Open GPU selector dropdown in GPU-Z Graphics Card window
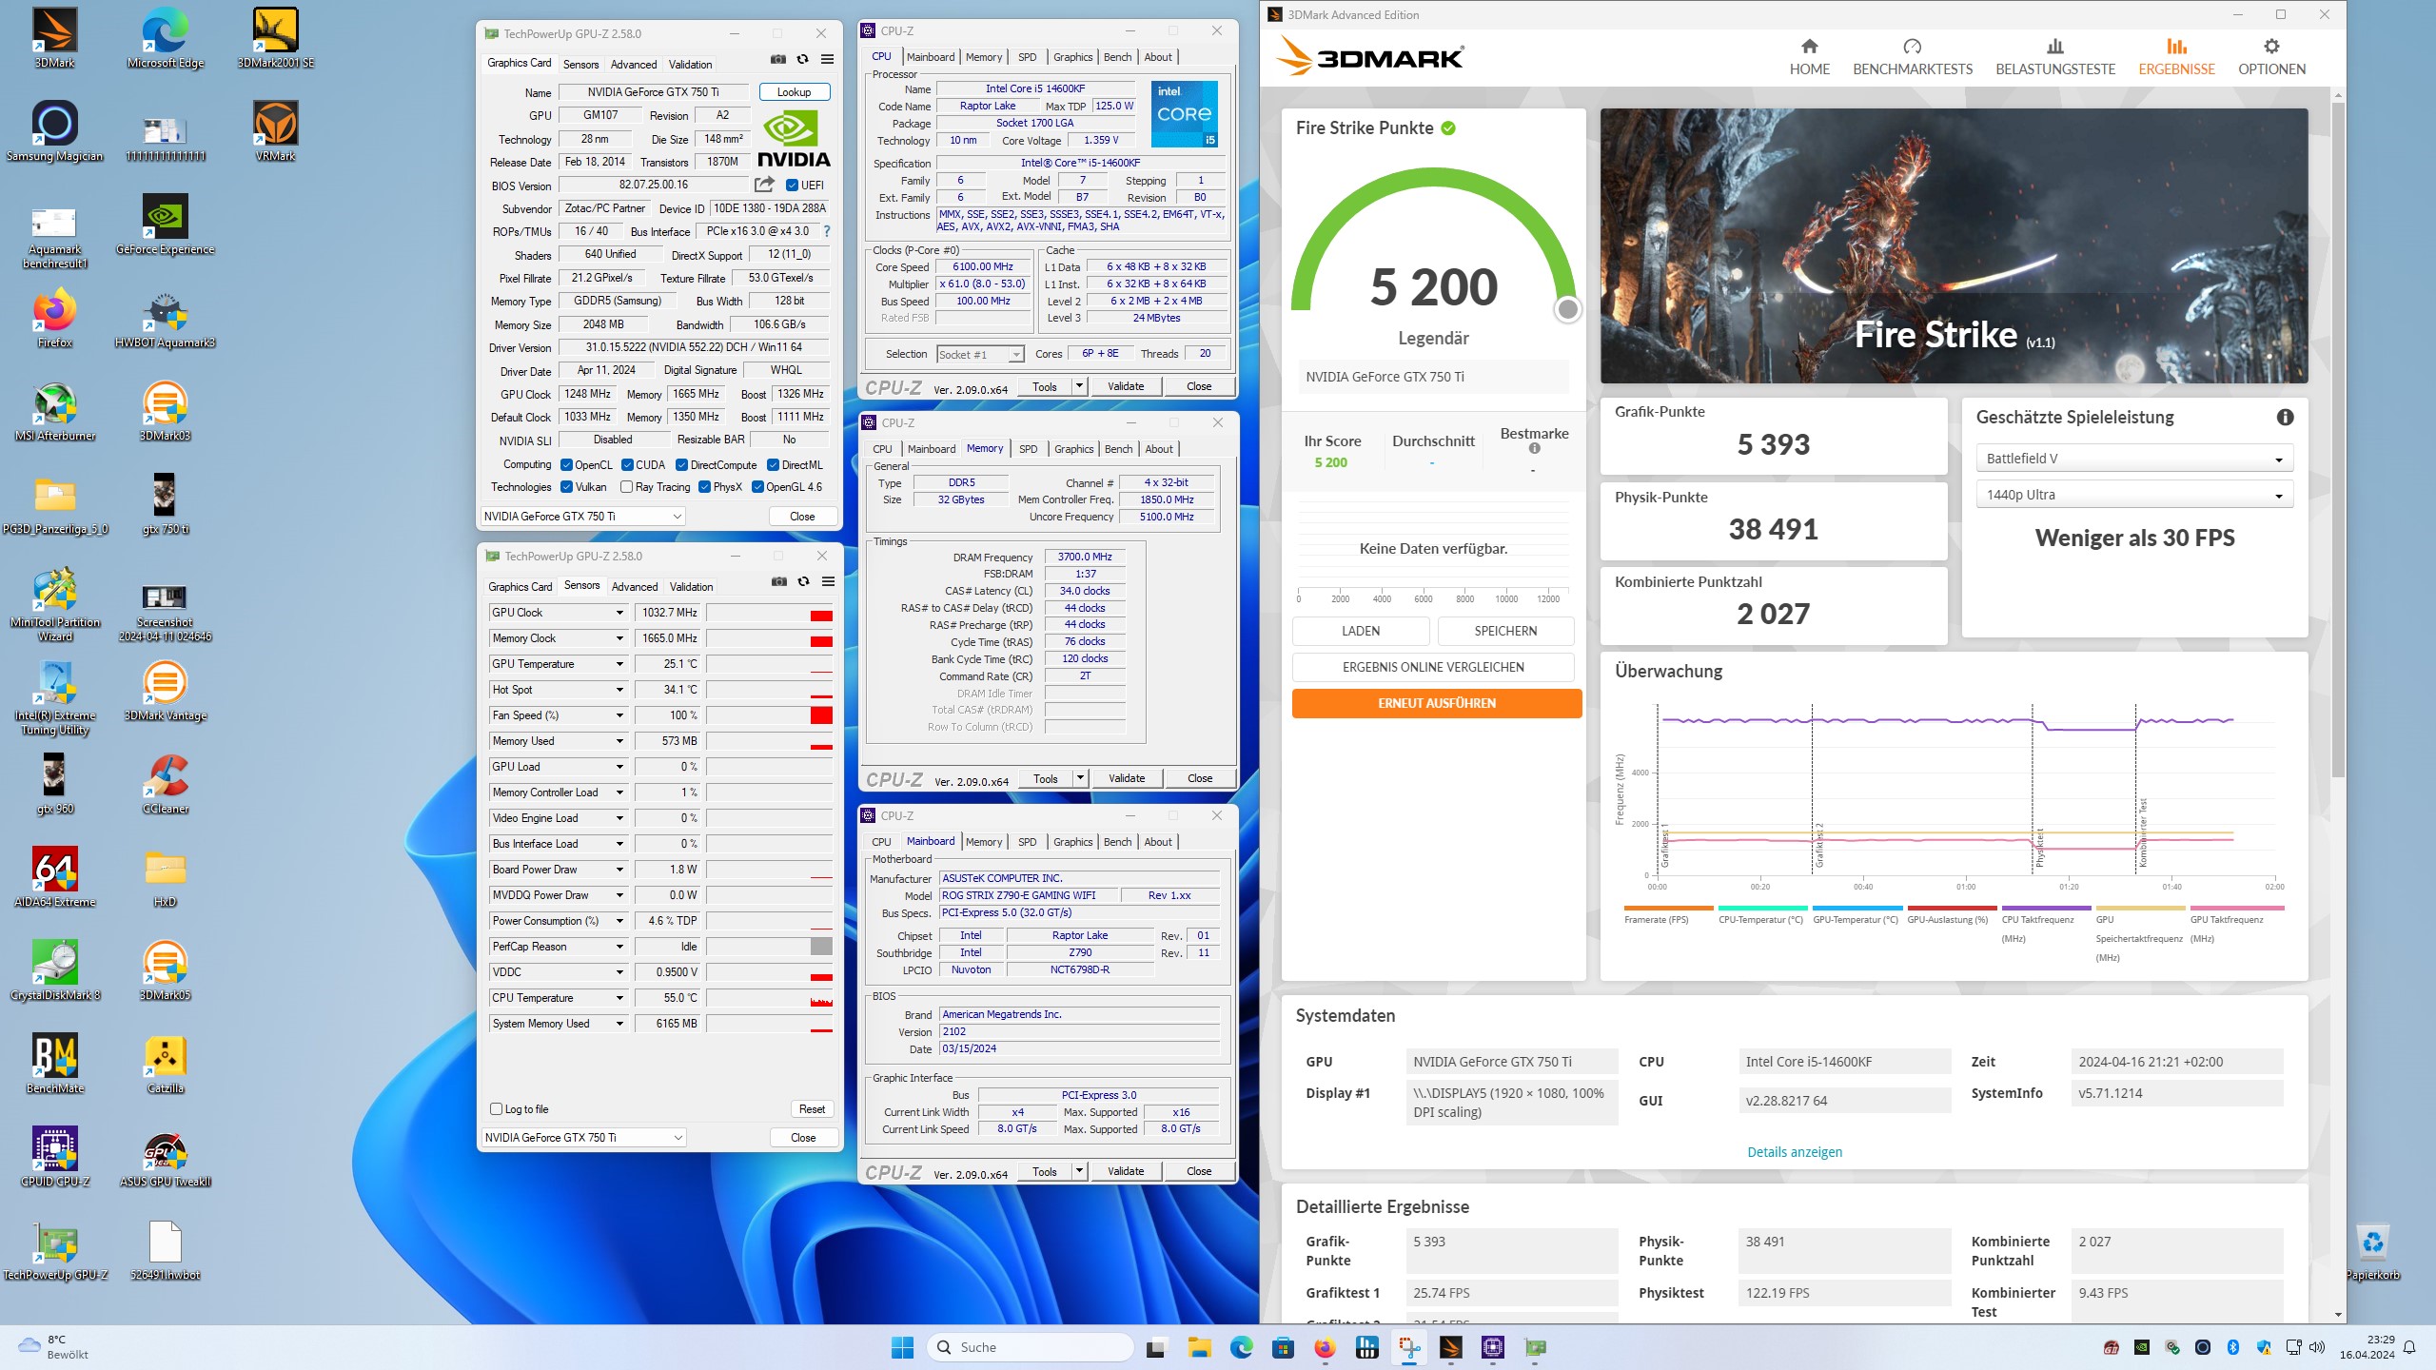The image size is (2436, 1370). pos(582,517)
